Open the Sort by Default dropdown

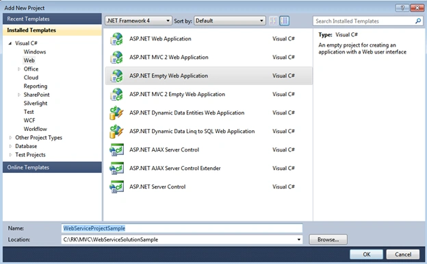pos(229,21)
